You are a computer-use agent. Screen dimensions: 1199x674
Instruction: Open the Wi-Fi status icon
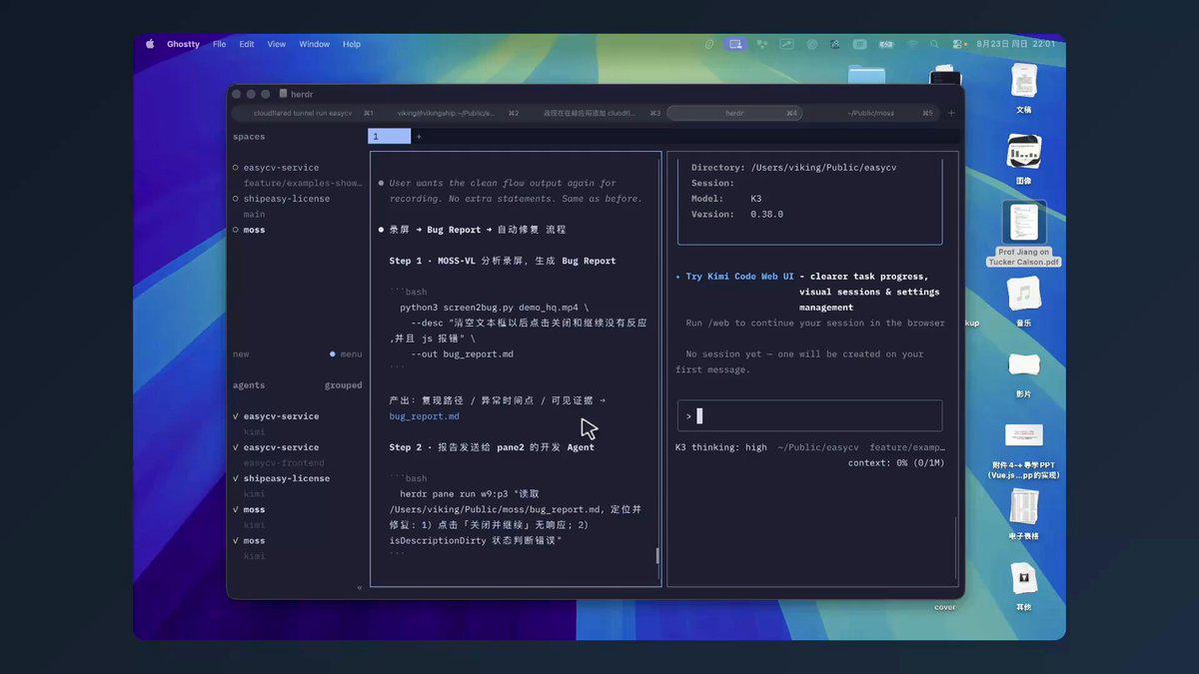coord(912,44)
